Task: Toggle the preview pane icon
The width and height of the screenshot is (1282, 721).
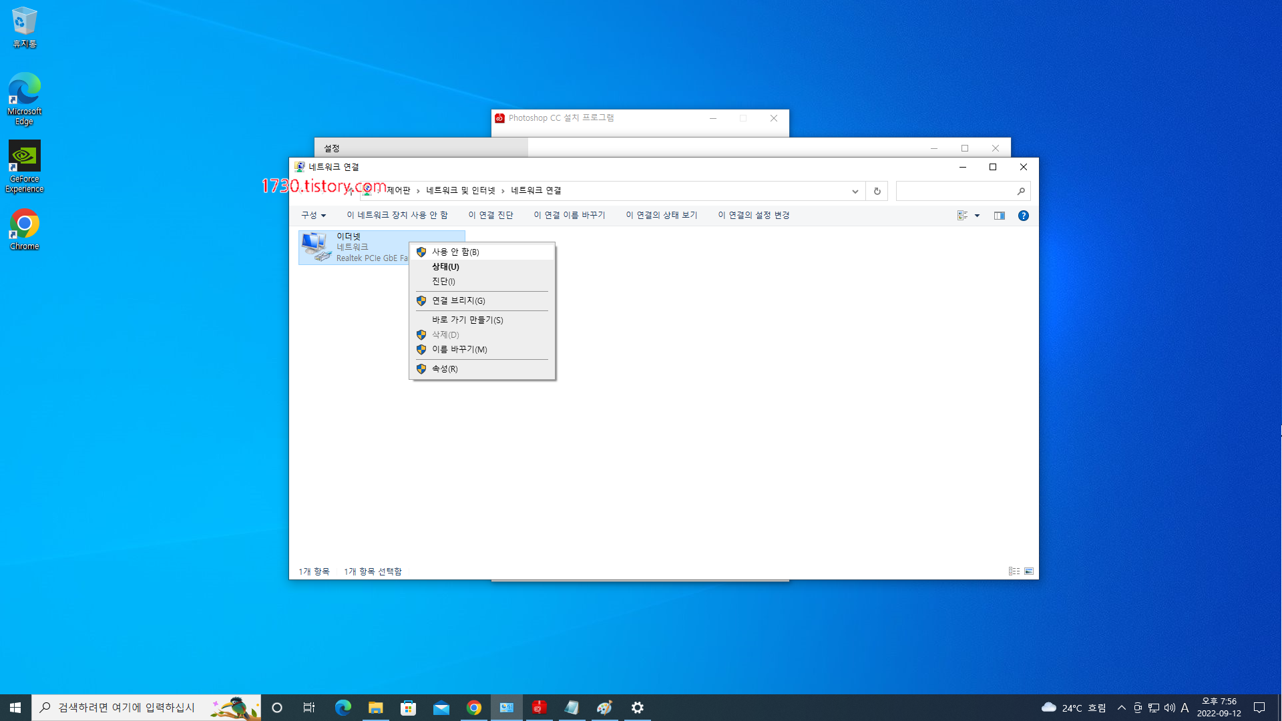Action: [999, 216]
